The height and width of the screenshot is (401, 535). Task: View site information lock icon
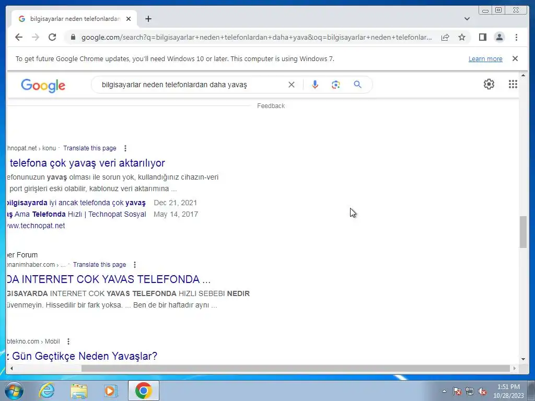pyautogui.click(x=73, y=37)
